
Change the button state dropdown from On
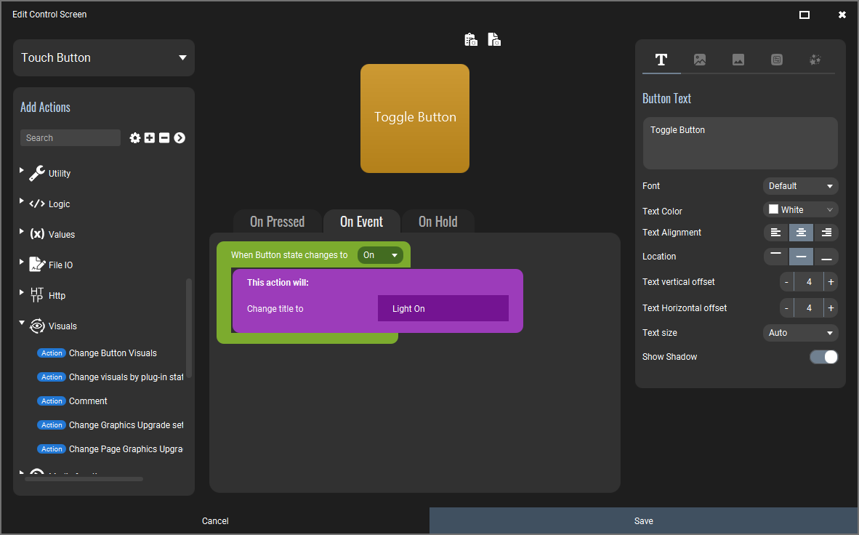point(380,255)
